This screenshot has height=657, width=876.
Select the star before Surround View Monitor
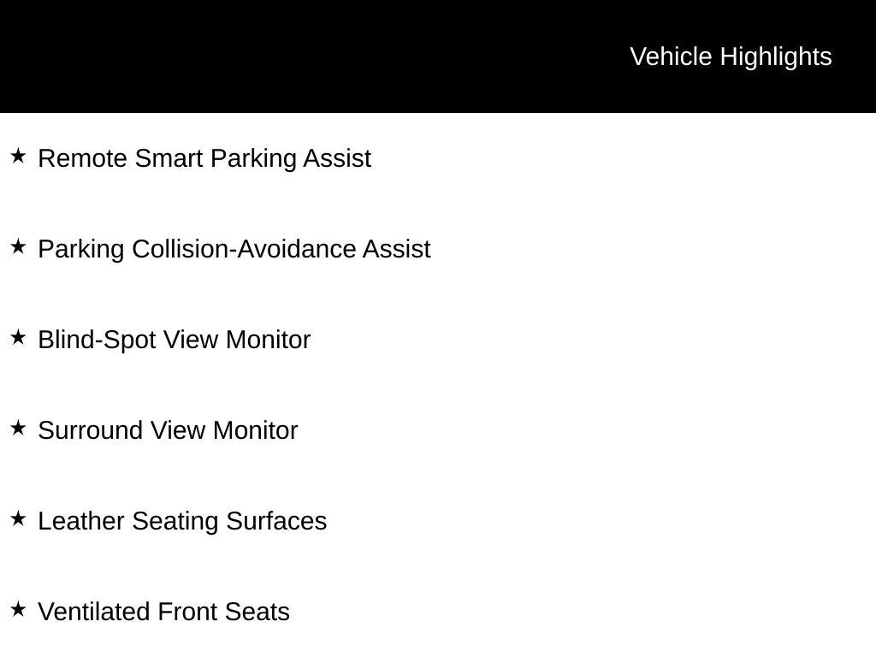coord(18,428)
